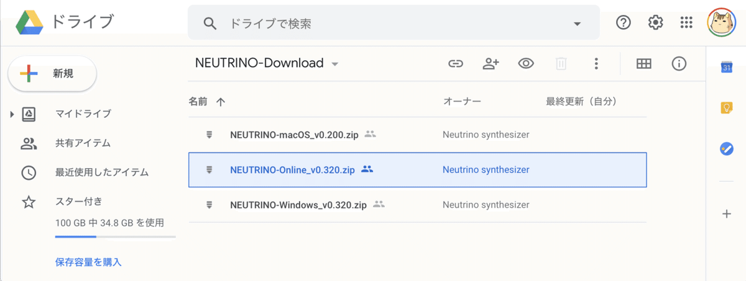
Task: Select NEUTRINO-macOS_v0.200.zip file
Action: pos(417,135)
